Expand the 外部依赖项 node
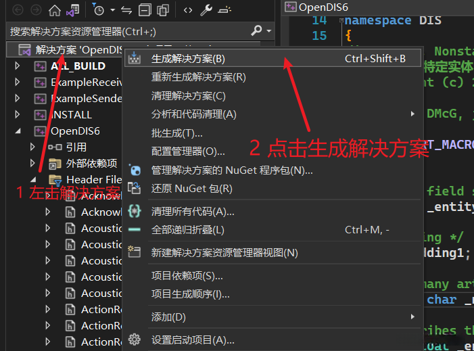Screen dimensions: 474x351 [32, 164]
